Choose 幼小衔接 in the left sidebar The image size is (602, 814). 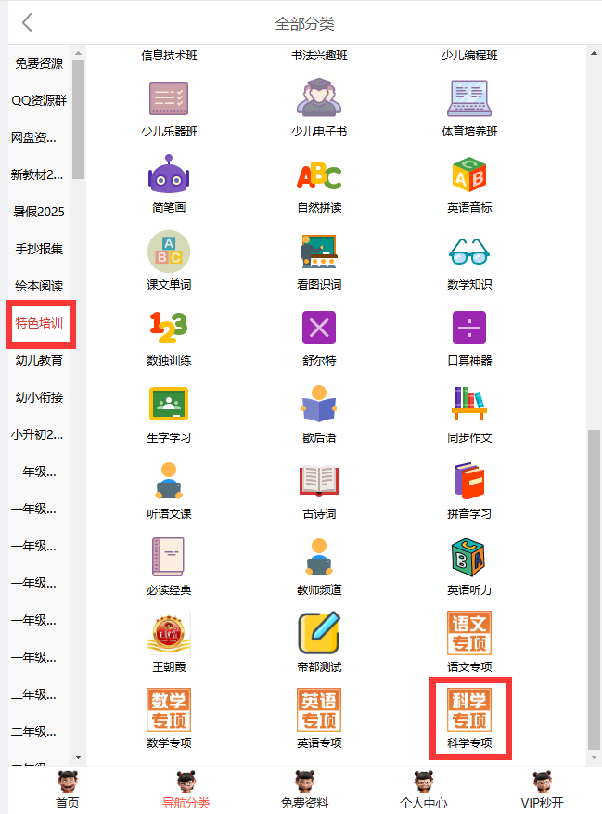pos(39,397)
